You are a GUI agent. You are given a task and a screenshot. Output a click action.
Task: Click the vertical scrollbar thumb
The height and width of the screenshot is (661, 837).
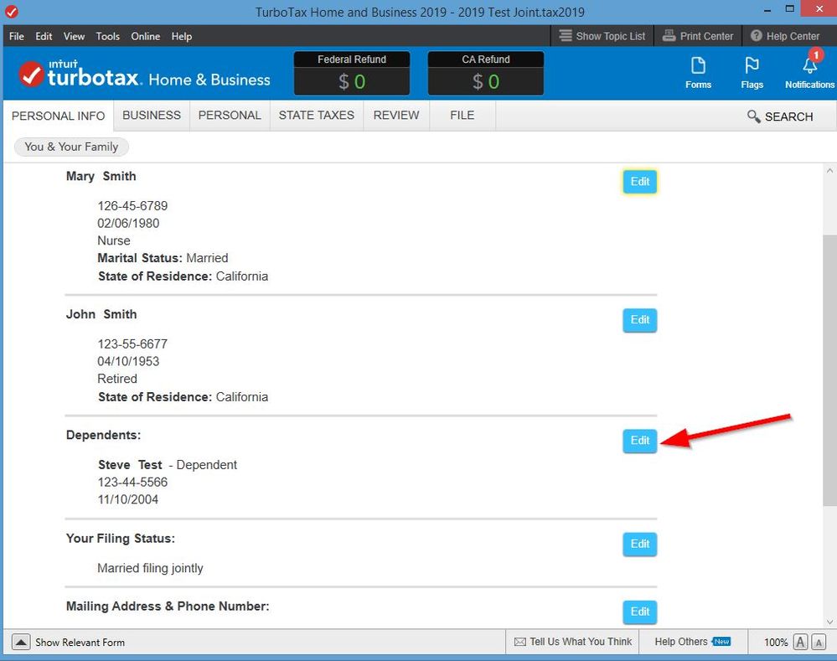(x=829, y=370)
